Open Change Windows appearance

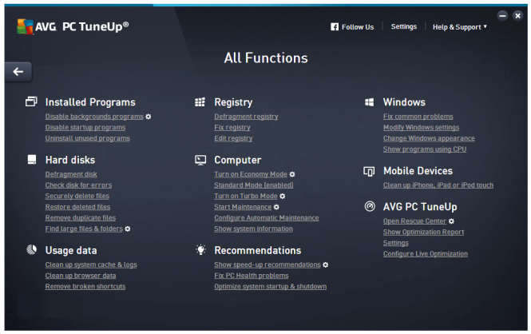pos(429,138)
